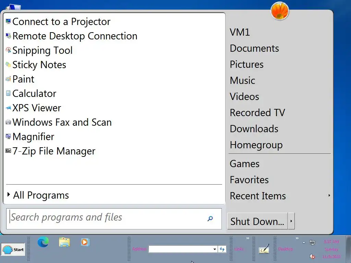This screenshot has height=263, width=351.
Task: Open the Tablet PC Input Panel icon
Action: (264, 249)
